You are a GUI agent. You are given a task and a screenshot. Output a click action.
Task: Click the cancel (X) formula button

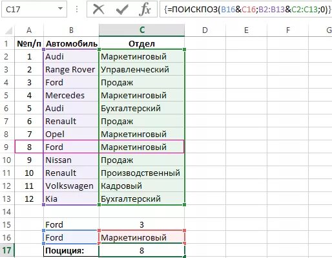click(99, 9)
